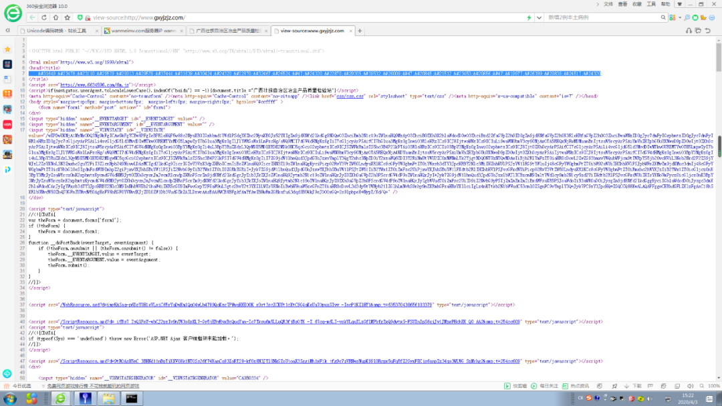Click the green circle extension icon
This screenshot has width=722, height=406.
[695, 17]
